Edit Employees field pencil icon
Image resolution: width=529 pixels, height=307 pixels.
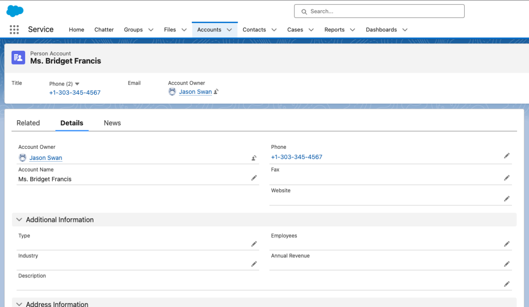coord(507,244)
